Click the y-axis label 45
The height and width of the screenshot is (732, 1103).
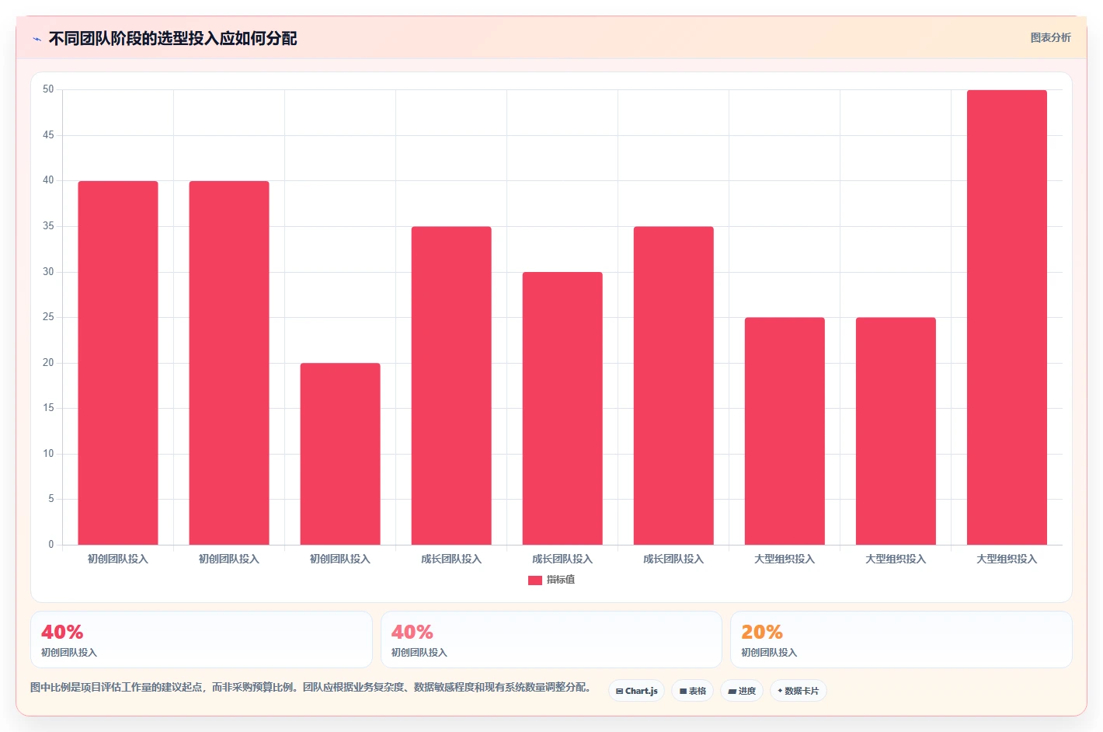[x=48, y=135]
